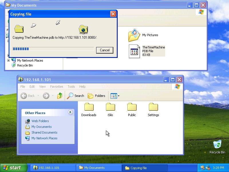Cancel the file copy operation
229x172 pixels.
pyautogui.click(x=104, y=50)
